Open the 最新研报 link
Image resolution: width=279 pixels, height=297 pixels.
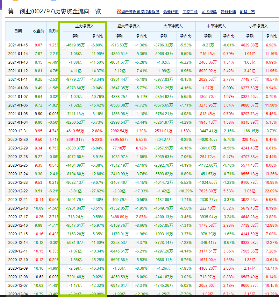pyautogui.click(x=171, y=12)
